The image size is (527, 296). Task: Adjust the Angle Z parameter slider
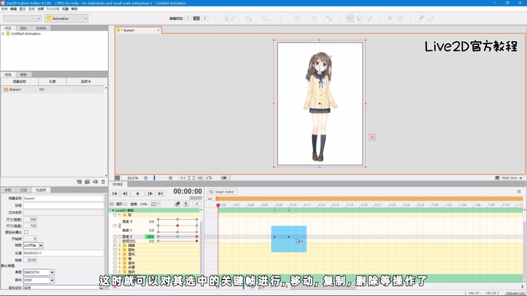tap(177, 237)
